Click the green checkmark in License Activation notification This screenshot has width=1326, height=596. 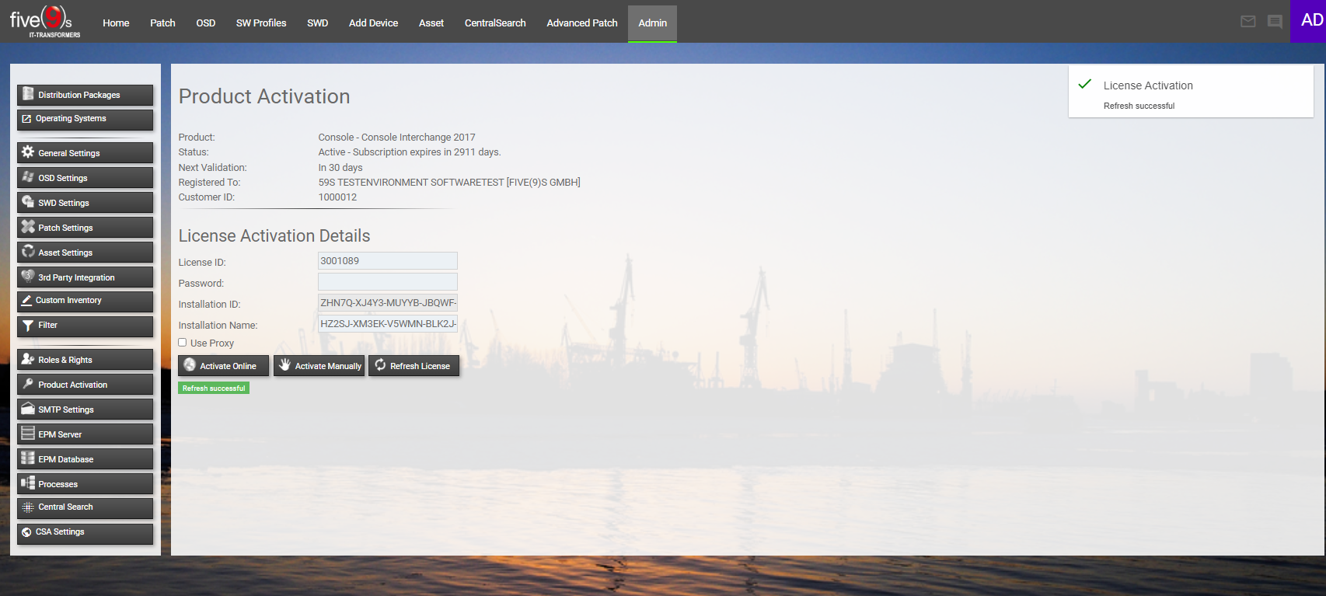[x=1085, y=84]
